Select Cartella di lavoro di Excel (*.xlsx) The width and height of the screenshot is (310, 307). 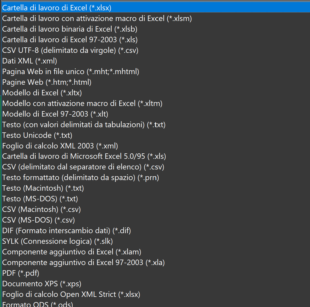click(156, 8)
